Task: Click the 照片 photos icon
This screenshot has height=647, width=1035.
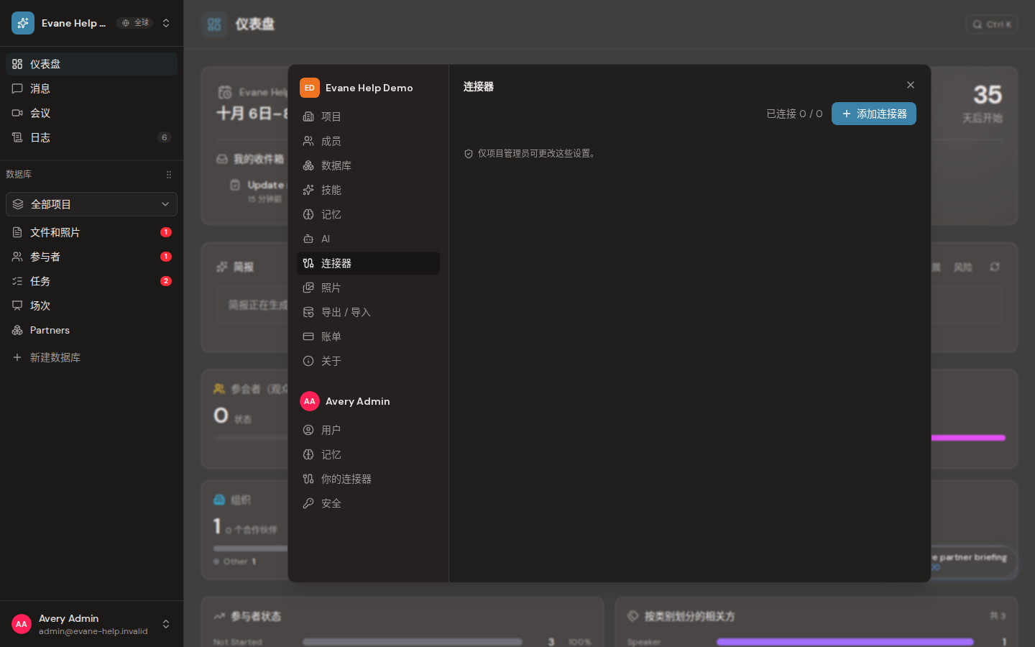Action: pyautogui.click(x=308, y=288)
